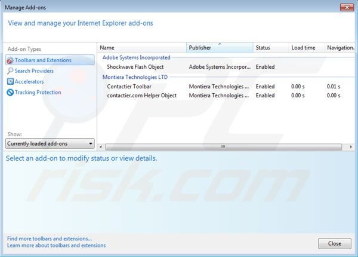Viewport: 358px width, 257px height.
Task: Click the Toolbars and Extensions gear icon
Action: click(10, 60)
